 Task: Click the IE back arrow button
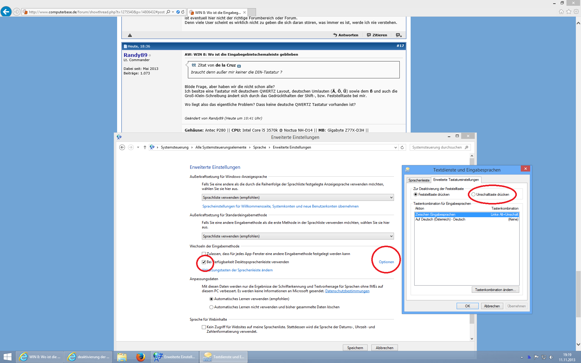[x=6, y=12]
